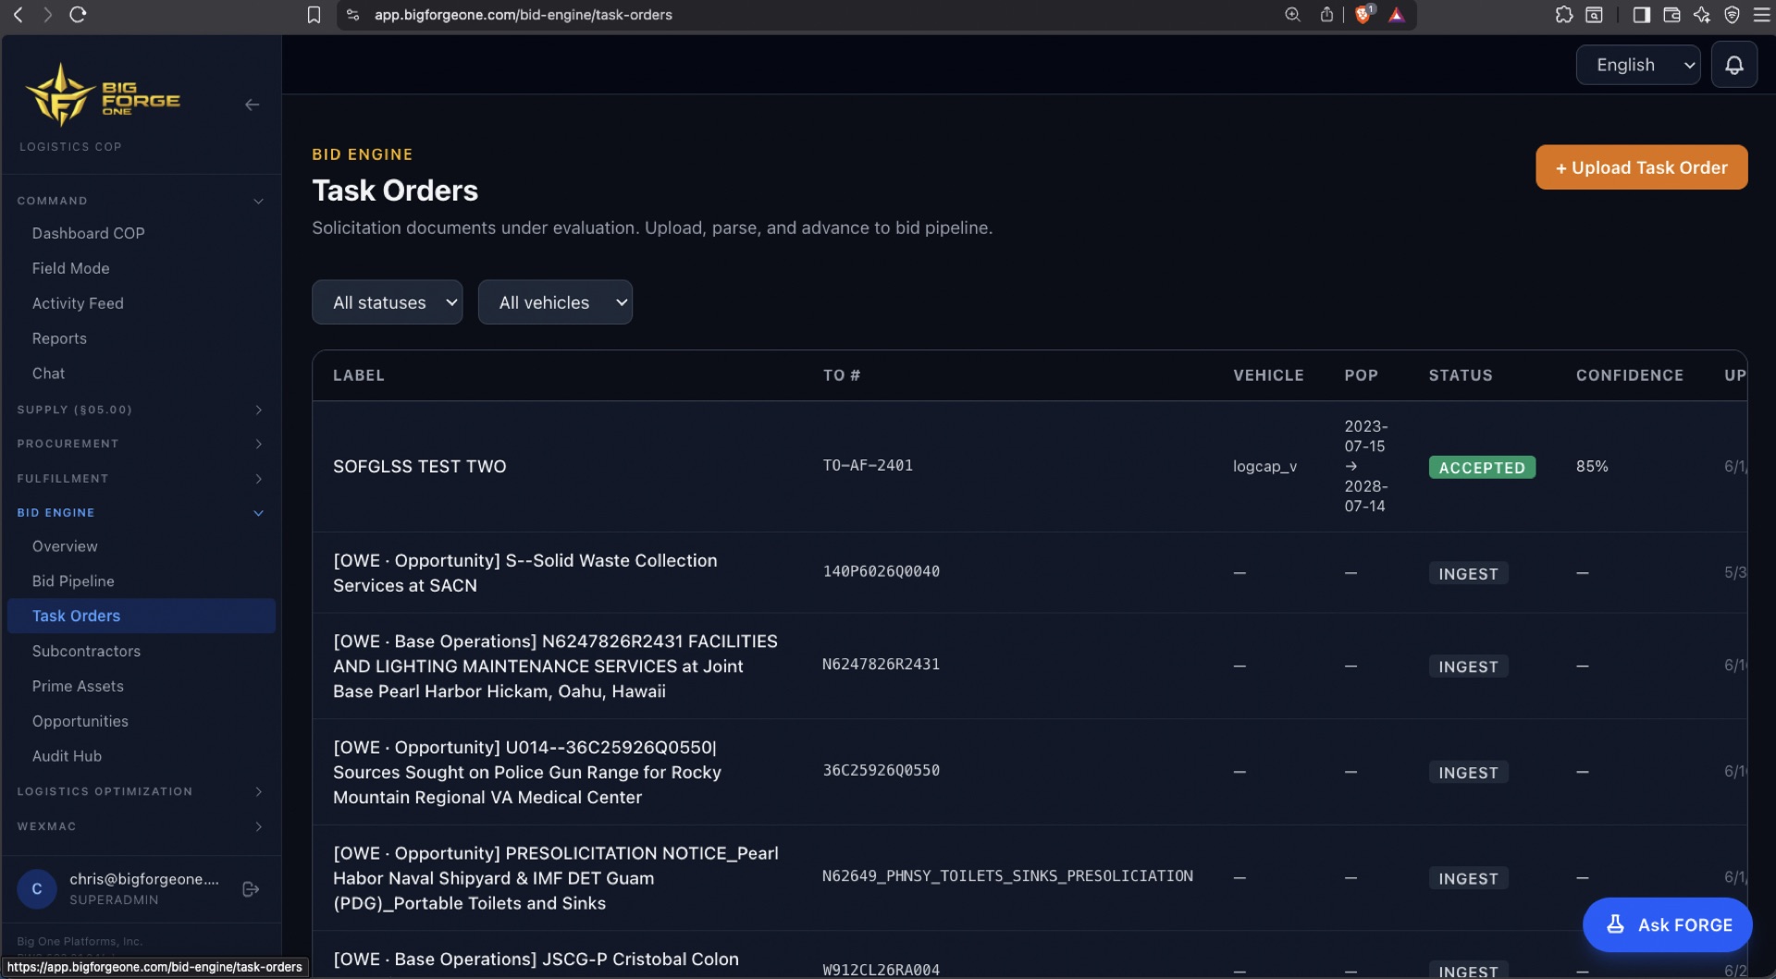
Task: Click the Upload Task Order button
Action: (x=1641, y=167)
